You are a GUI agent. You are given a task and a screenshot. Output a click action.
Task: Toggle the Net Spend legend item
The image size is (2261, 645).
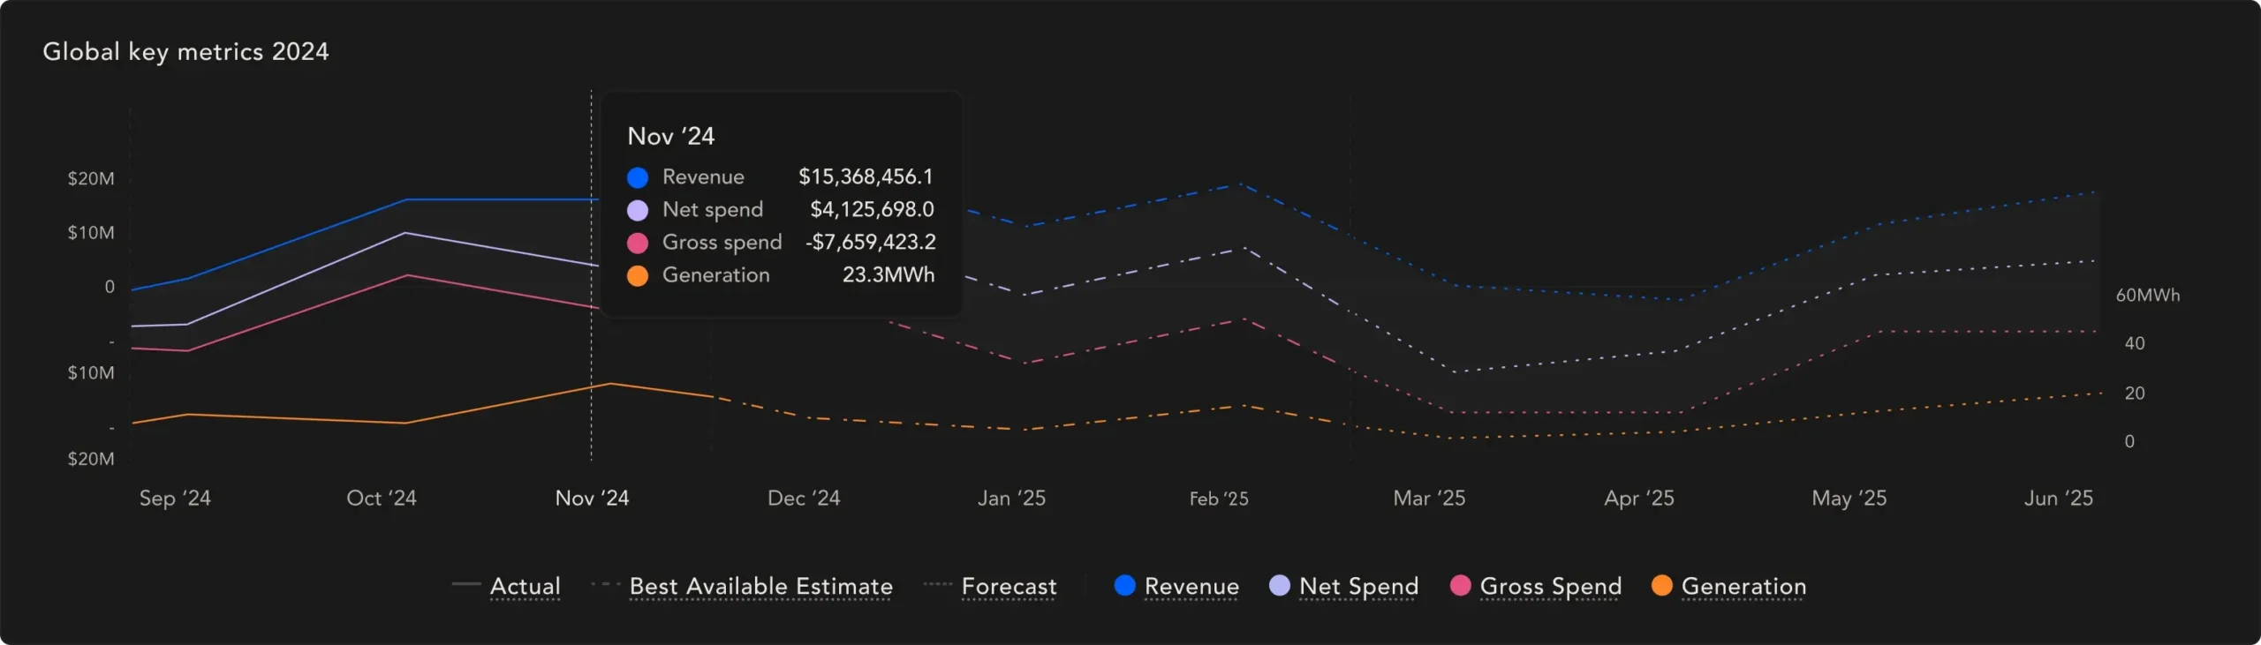pyautogui.click(x=1358, y=587)
